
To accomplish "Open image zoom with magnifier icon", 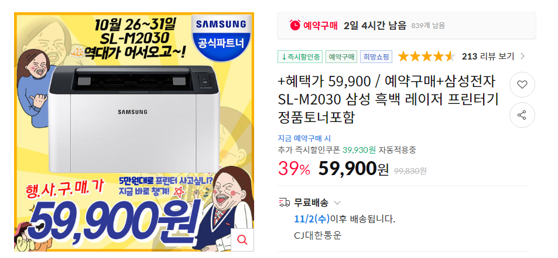I will coord(242,240).
